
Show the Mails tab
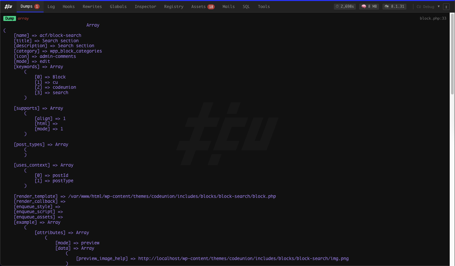(x=229, y=7)
